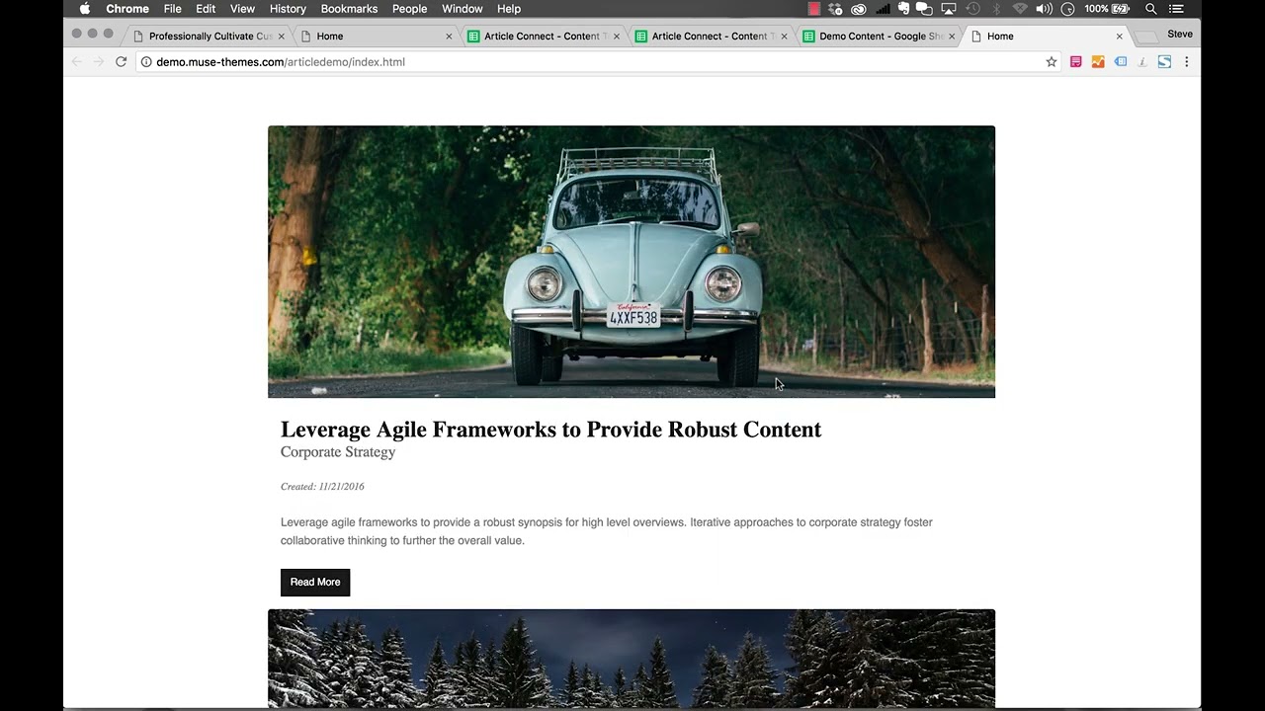Switch to Professionally Cultivate tab

coord(210,37)
